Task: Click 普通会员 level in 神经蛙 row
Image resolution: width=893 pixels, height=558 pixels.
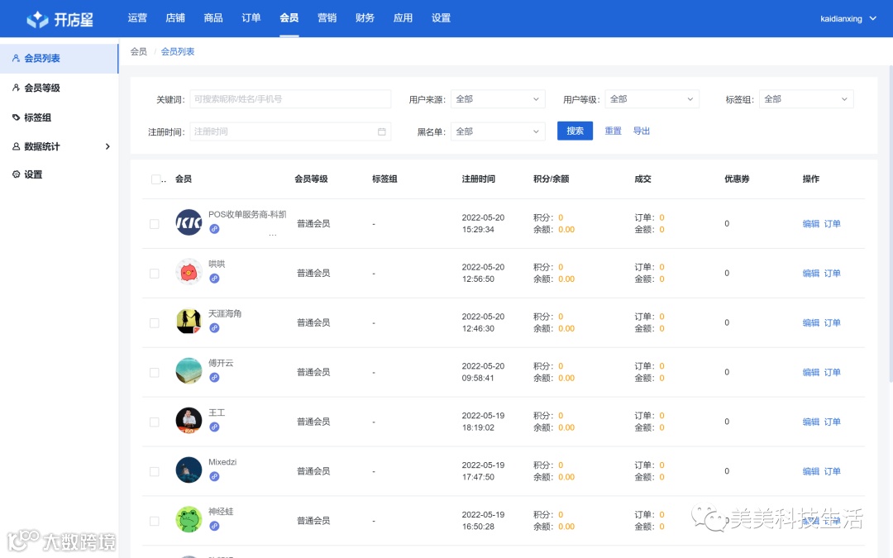Action: pos(313,521)
